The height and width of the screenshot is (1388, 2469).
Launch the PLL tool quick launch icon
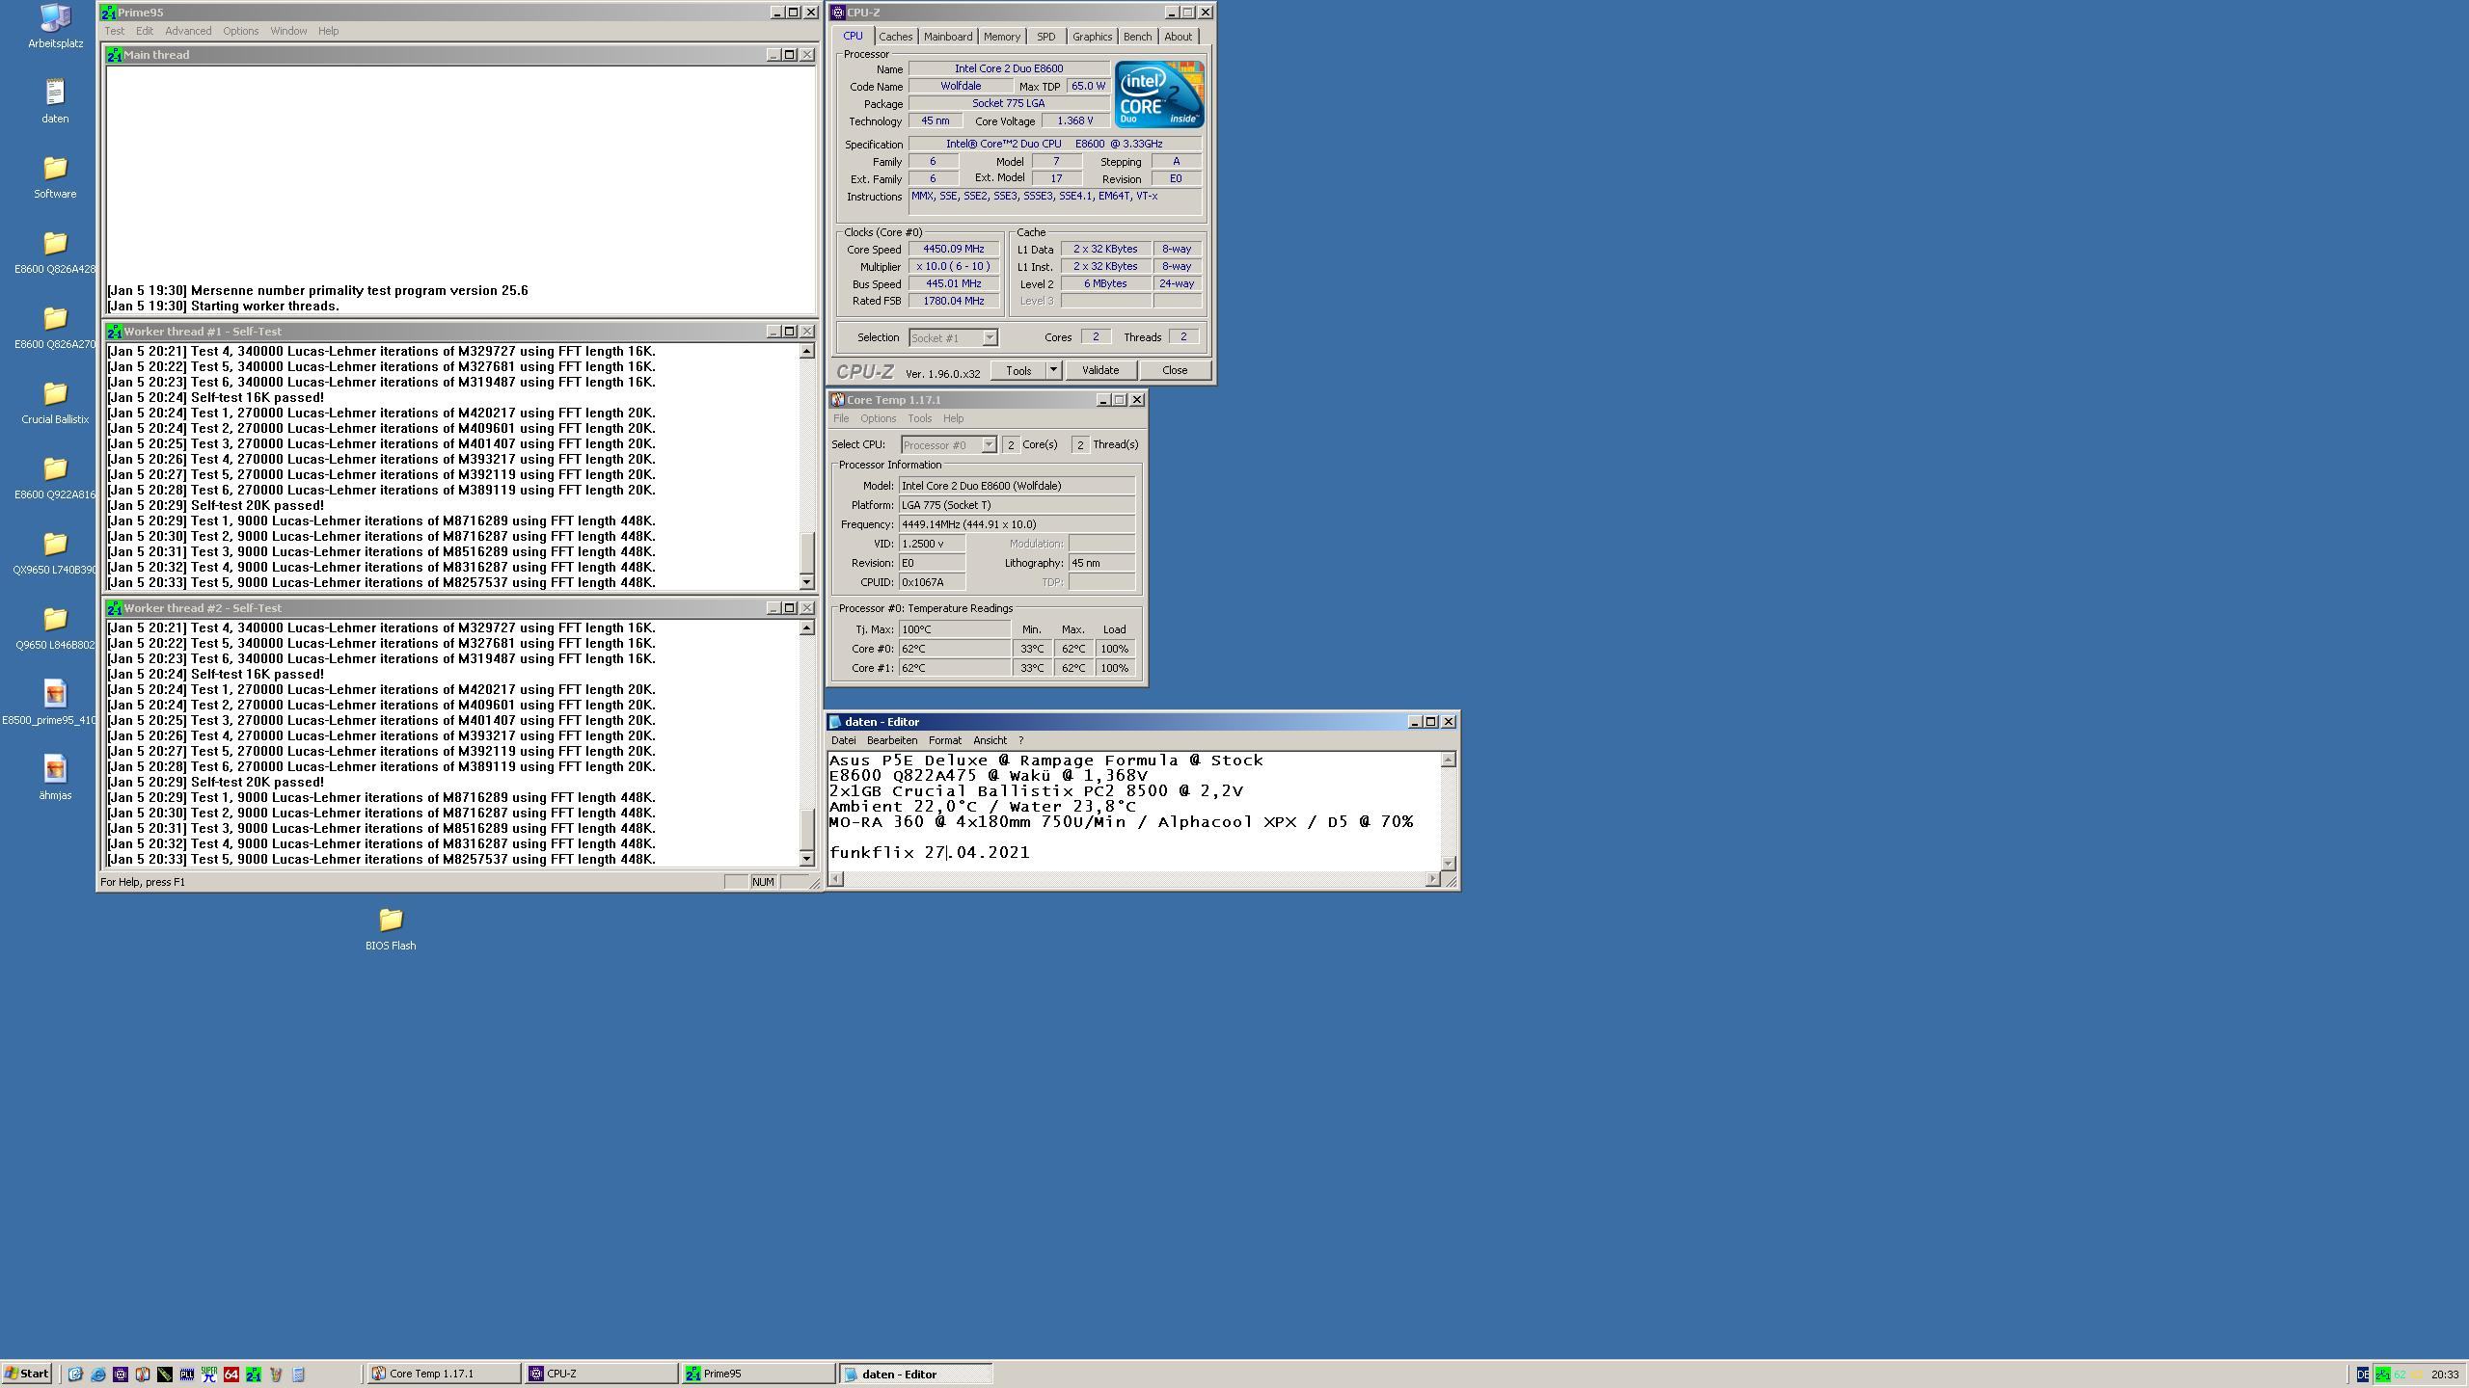[187, 1375]
